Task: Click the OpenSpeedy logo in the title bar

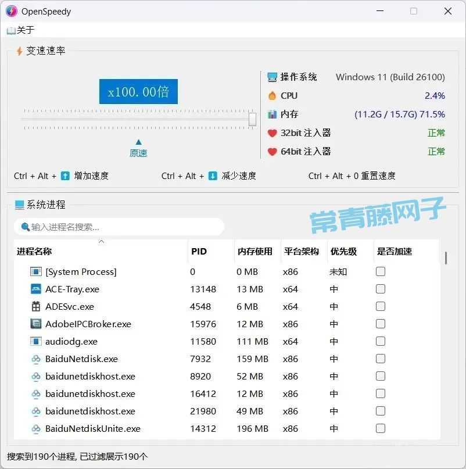Action: pyautogui.click(x=12, y=12)
